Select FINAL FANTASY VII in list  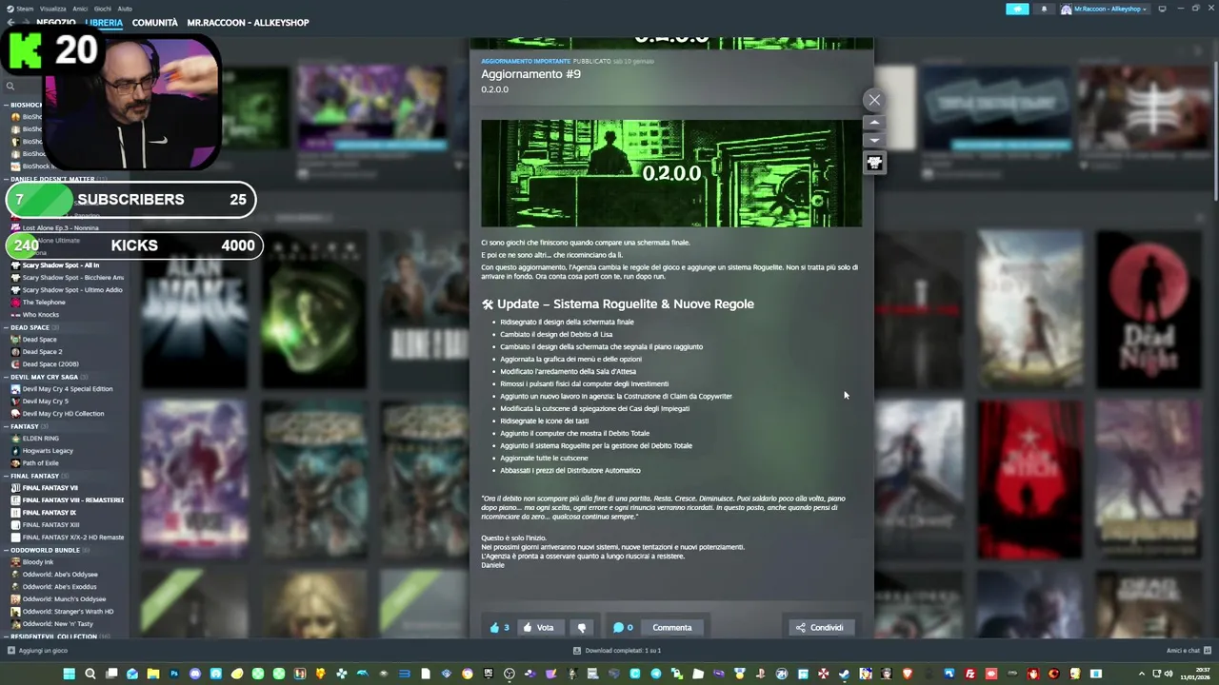50,488
